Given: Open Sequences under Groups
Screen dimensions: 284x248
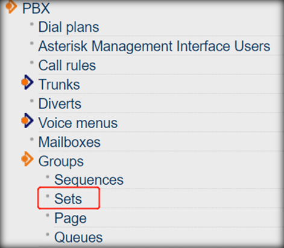Looking at the screenshot, I should (89, 180).
